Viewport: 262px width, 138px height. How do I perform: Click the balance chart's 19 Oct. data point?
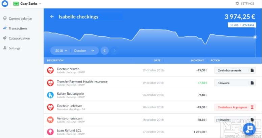pos(255,37)
